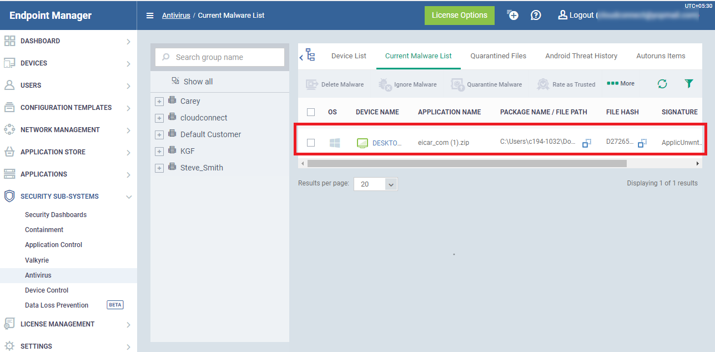The image size is (715, 352).
Task: Click the Logout user icon
Action: click(x=563, y=15)
